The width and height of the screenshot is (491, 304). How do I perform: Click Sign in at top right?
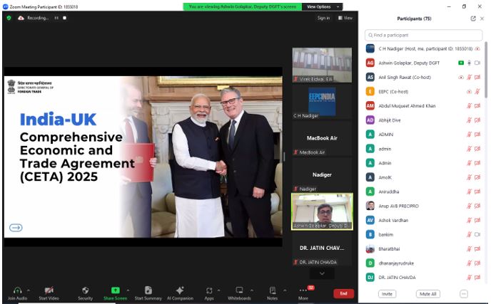pyautogui.click(x=323, y=18)
